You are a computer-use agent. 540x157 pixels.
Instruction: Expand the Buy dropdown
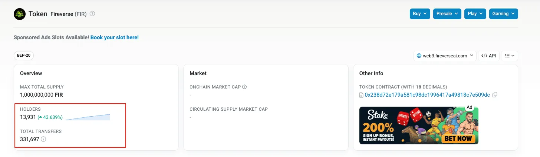[420, 14]
